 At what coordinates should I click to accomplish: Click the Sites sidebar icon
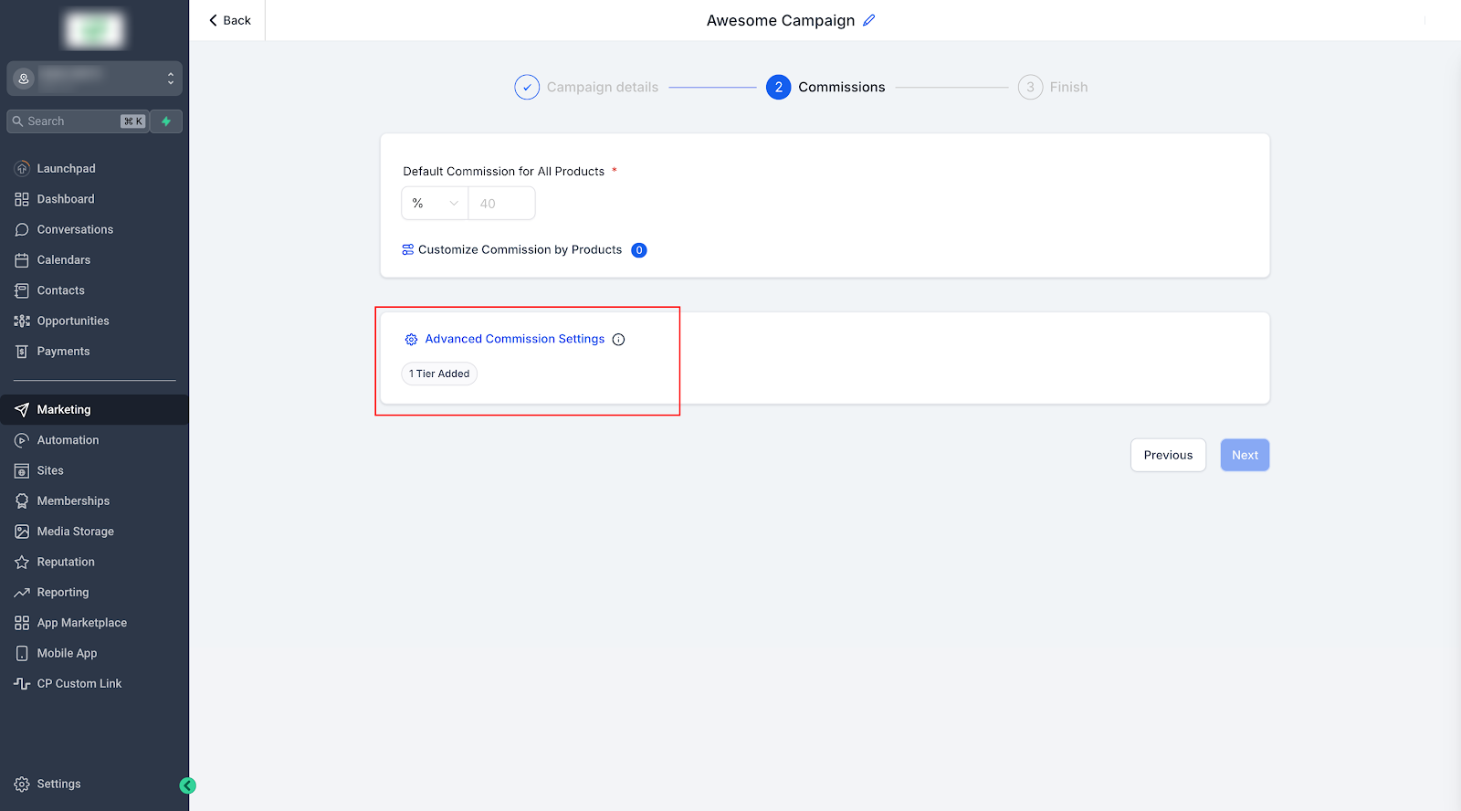point(22,470)
